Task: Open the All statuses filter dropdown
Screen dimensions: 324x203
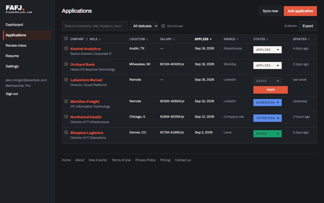Action: pos(144,26)
